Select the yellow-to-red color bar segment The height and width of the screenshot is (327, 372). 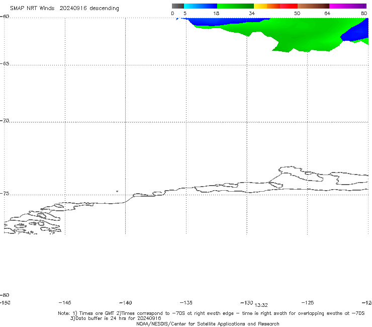pos(275,6)
